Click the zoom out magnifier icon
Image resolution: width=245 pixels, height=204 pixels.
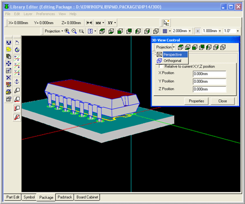point(74,31)
